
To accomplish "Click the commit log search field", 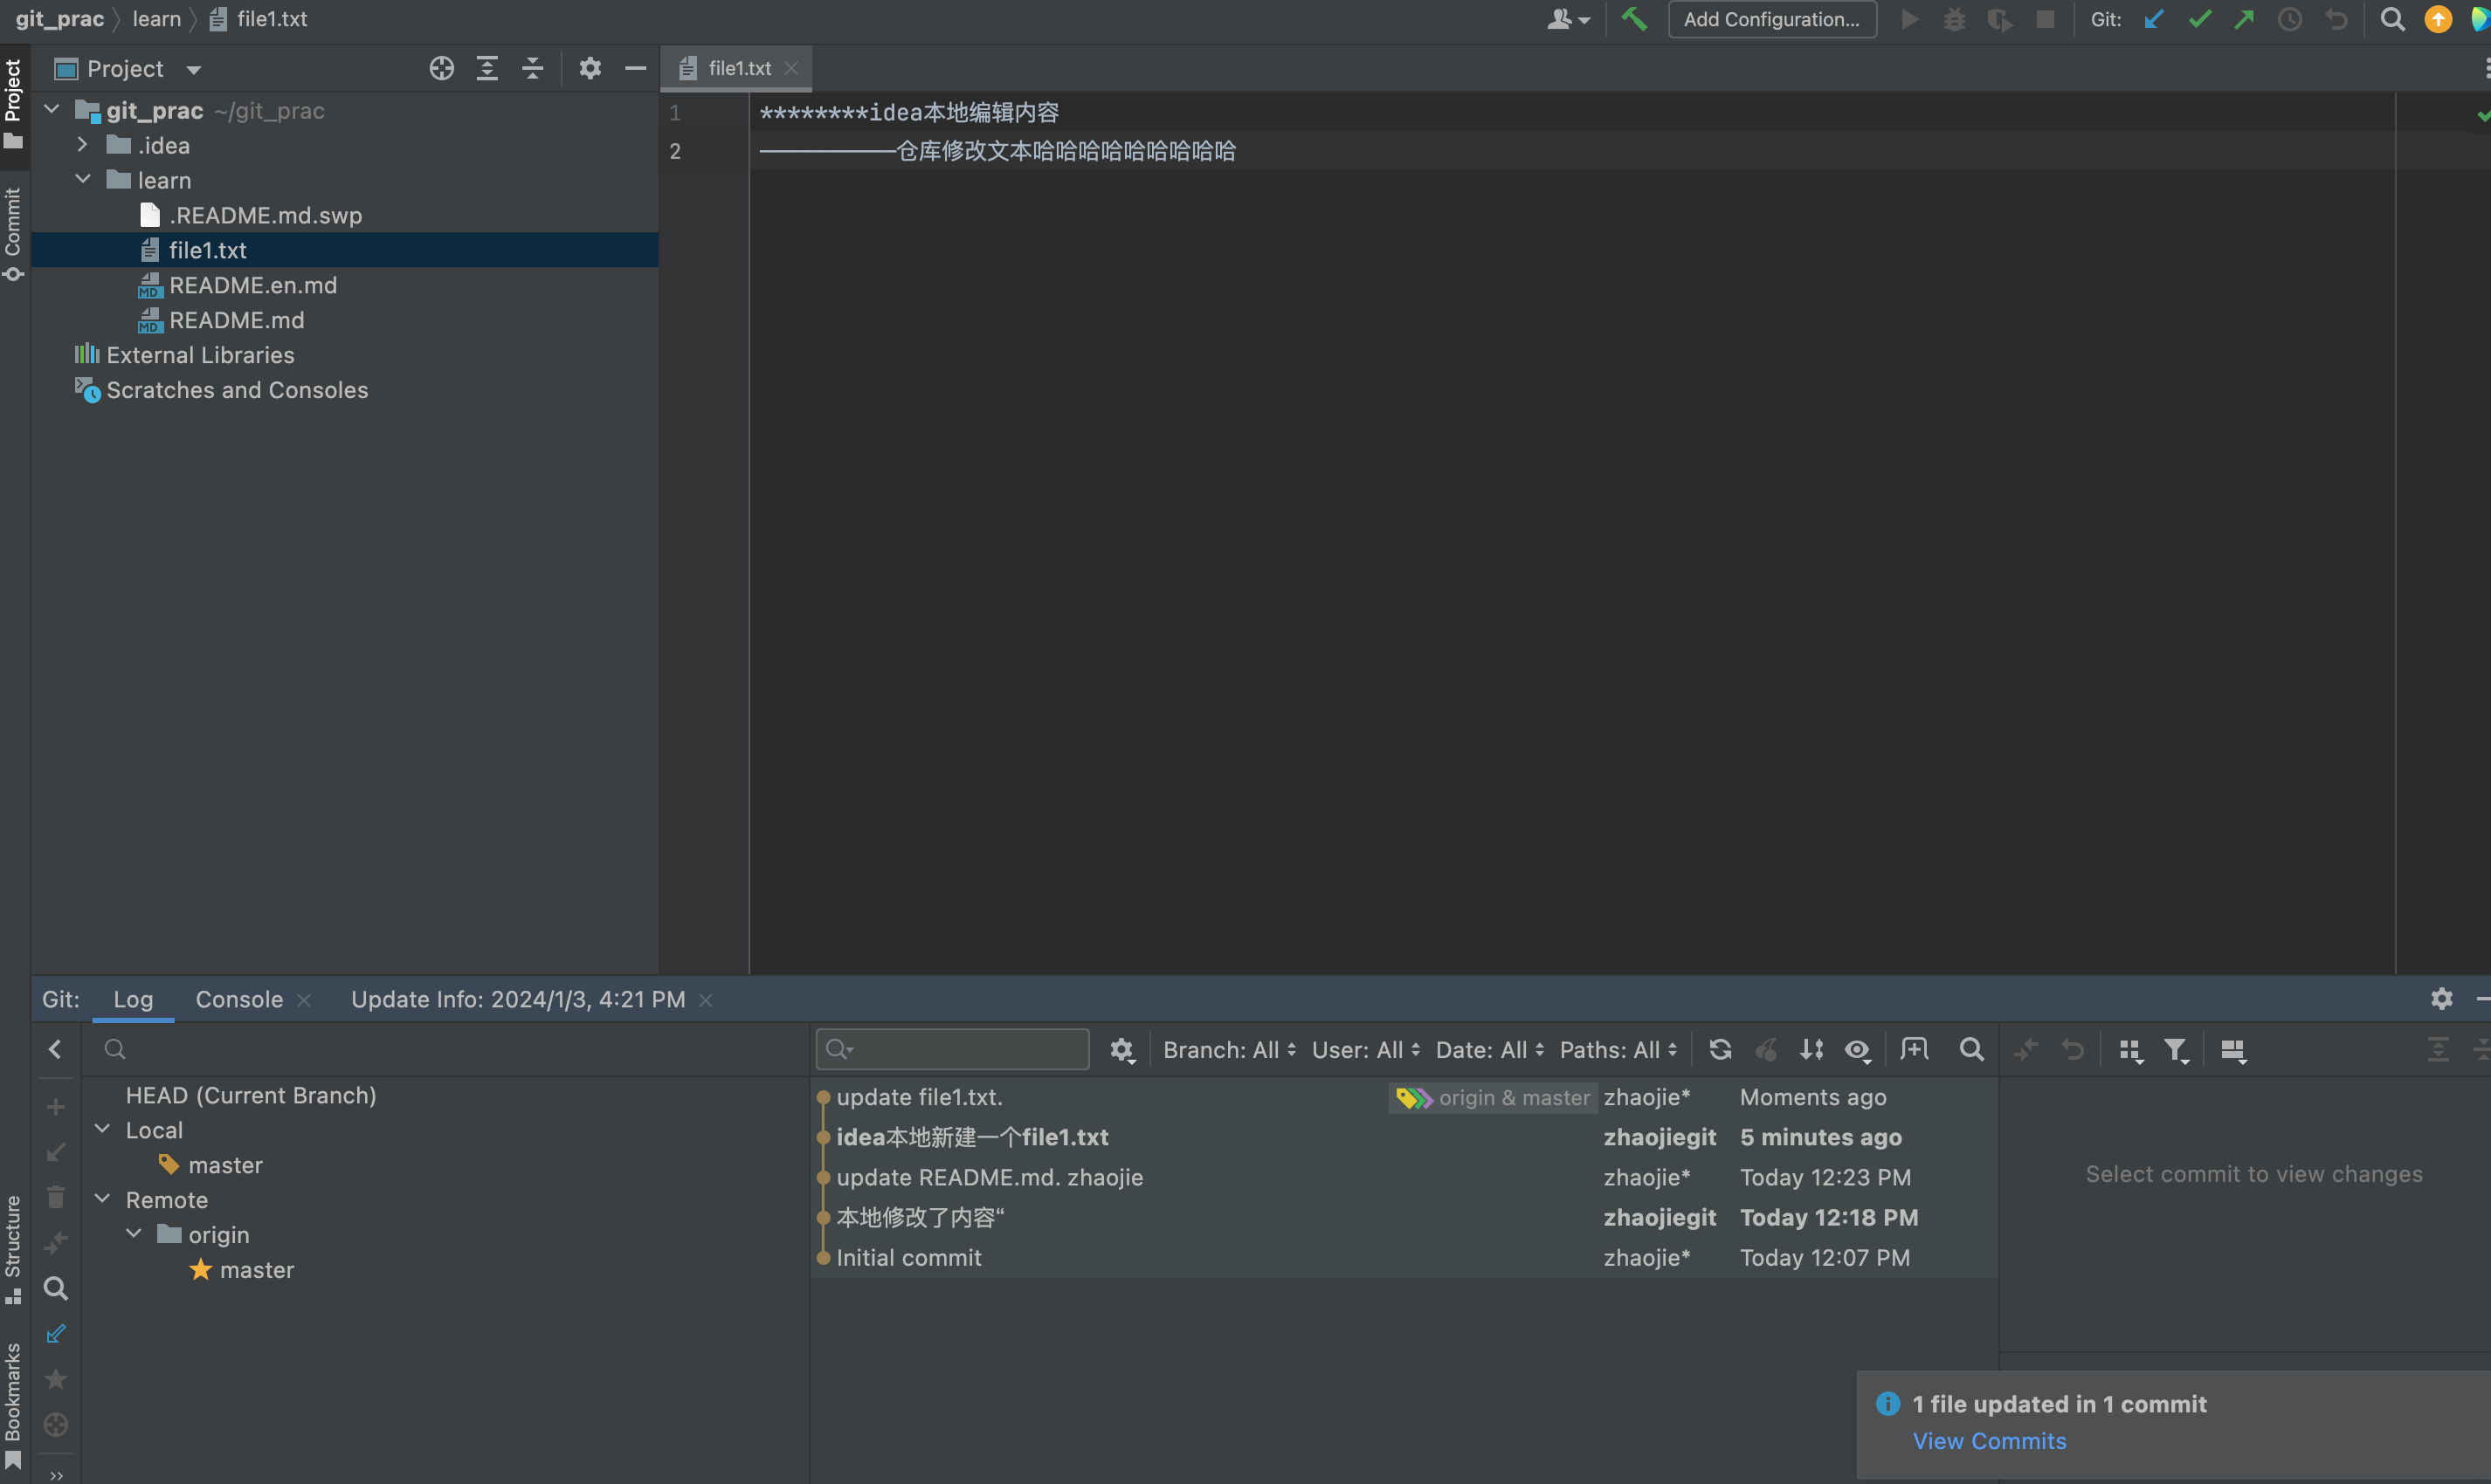I will click(951, 1049).
